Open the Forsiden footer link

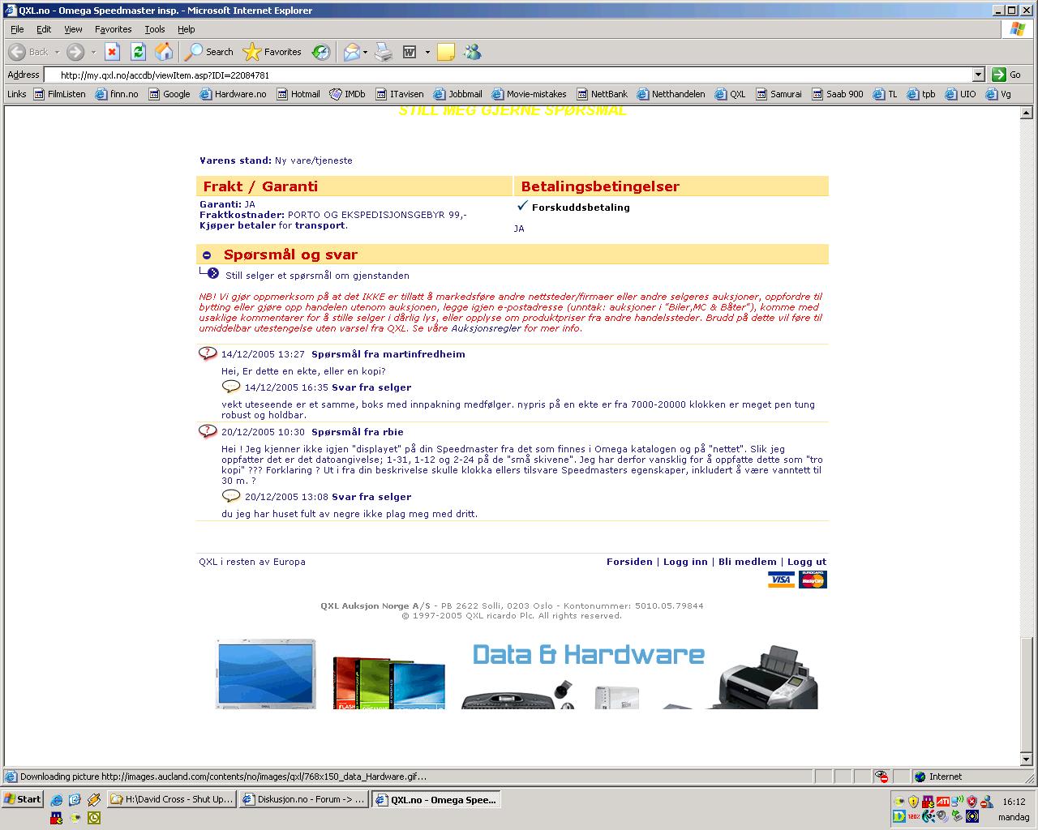[x=629, y=562]
